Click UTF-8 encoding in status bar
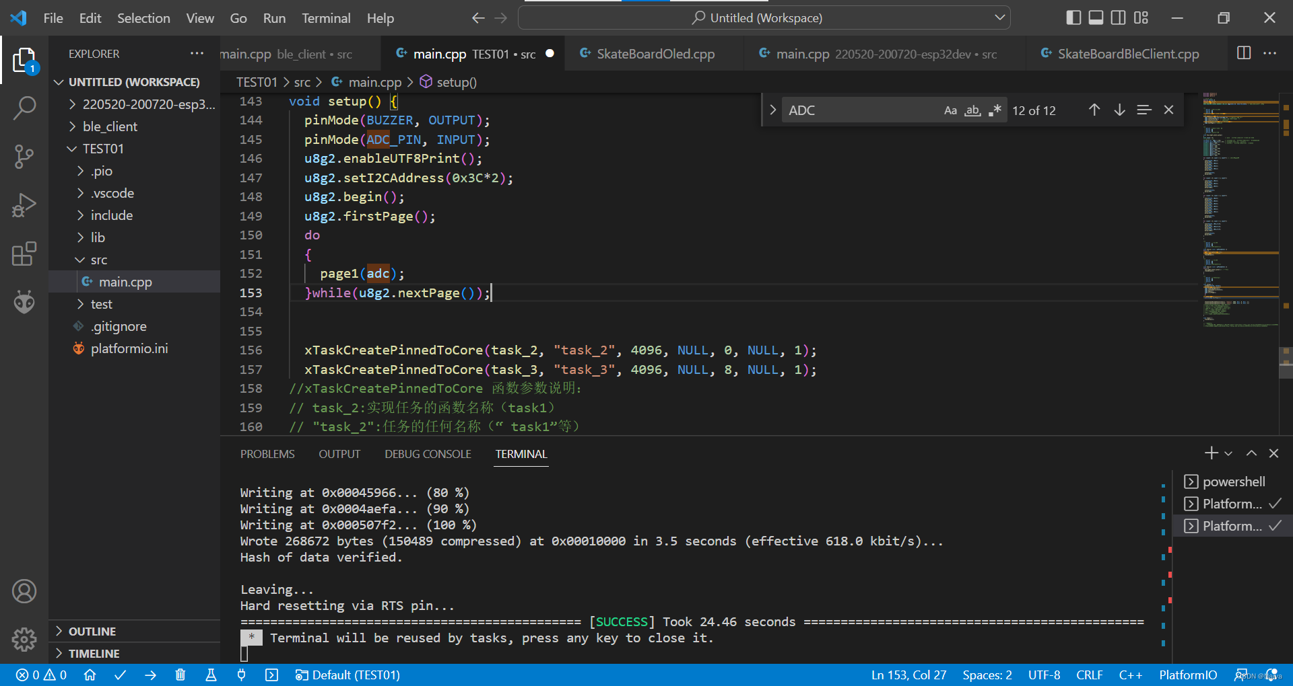The height and width of the screenshot is (686, 1293). click(1044, 675)
